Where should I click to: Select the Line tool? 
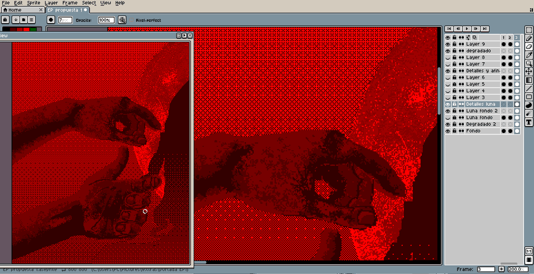[x=529, y=89]
